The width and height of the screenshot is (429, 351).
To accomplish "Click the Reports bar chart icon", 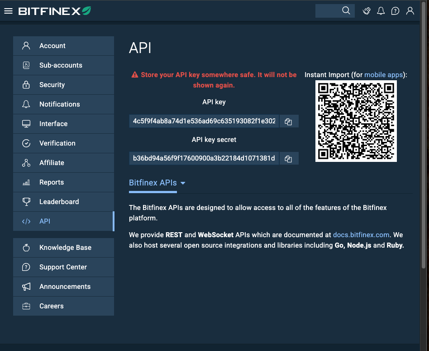I will click(x=26, y=182).
